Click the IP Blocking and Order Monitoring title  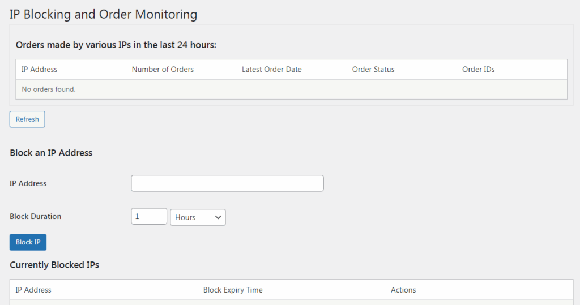[103, 14]
